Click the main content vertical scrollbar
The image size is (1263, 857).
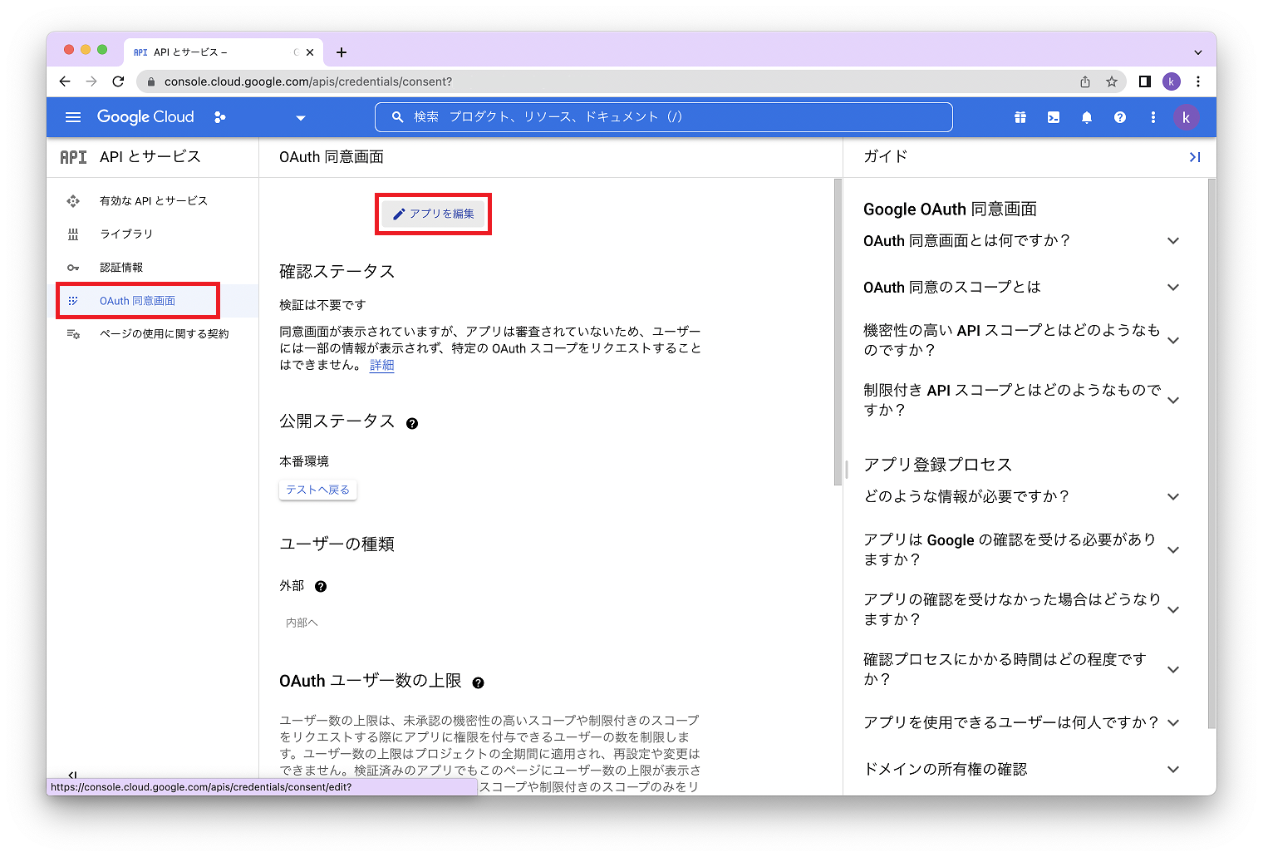[838, 332]
